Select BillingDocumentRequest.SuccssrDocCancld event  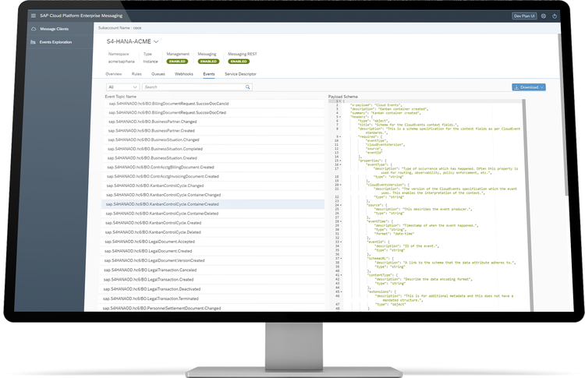pyautogui.click(x=214, y=104)
